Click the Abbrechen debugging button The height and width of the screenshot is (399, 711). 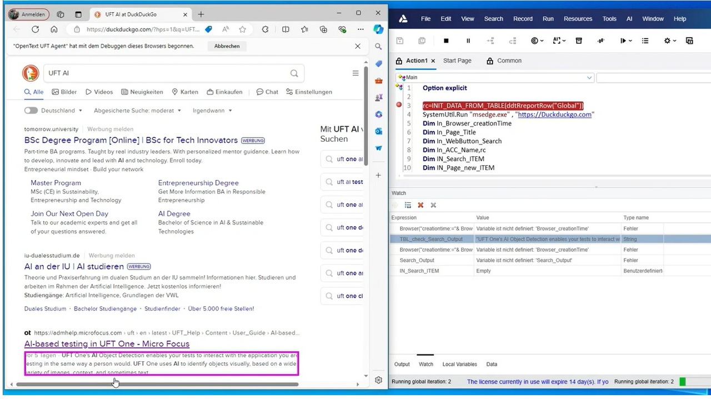227,46
